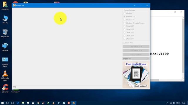This screenshot has height=105, width=188.
Task: Close the HeiDoc.net window
Action: tap(147, 5)
